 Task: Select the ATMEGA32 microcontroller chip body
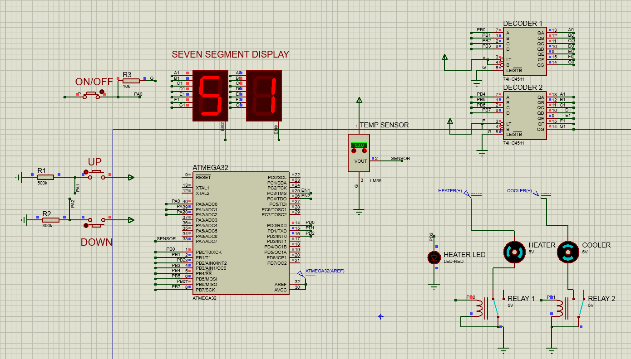(x=241, y=233)
